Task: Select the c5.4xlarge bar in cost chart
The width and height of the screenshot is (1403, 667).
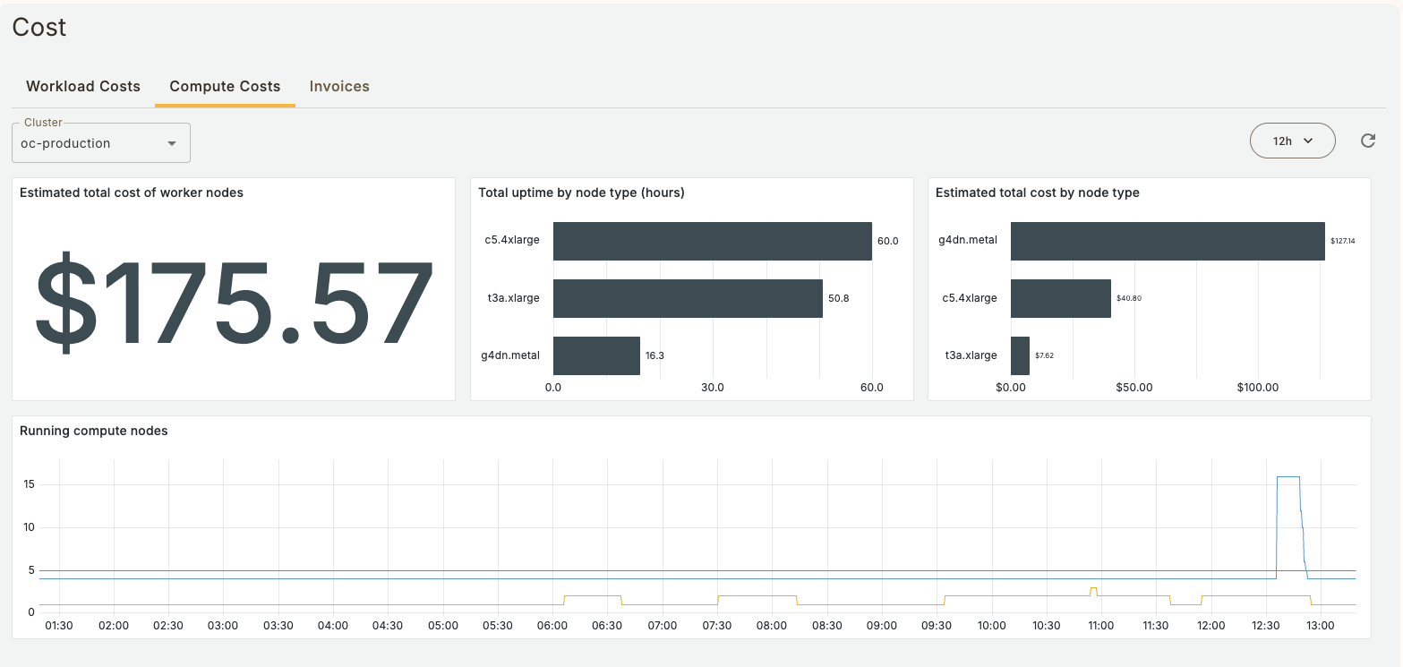Action: pos(1060,298)
